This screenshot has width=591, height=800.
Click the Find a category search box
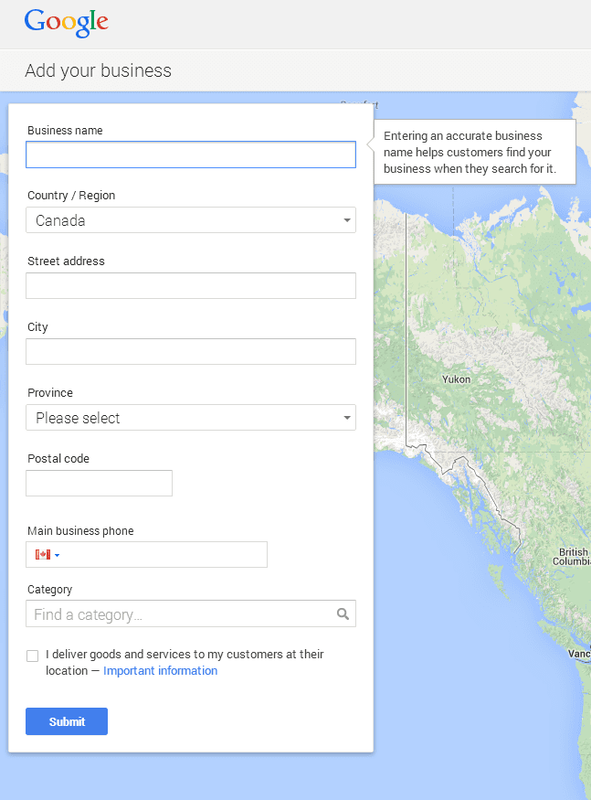(191, 613)
